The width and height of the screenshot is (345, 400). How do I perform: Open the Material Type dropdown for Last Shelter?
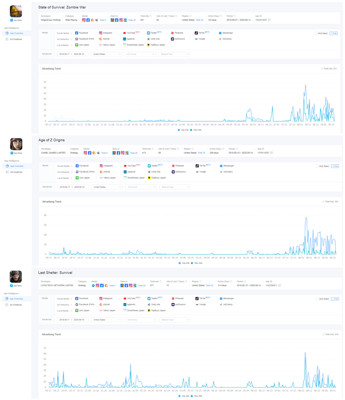[174, 319]
